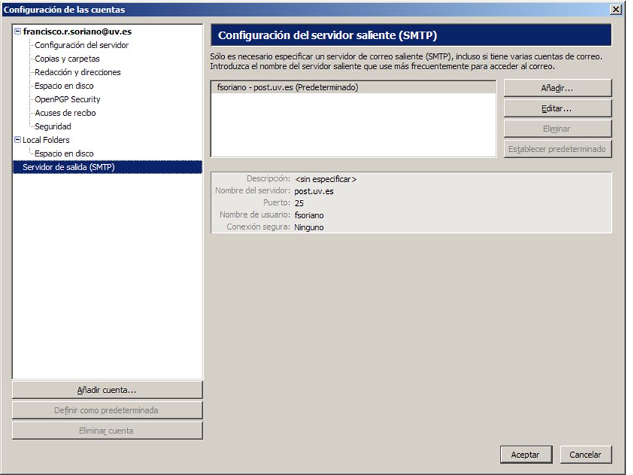Screen dimensions: 633x475
Task: Open Copias y carpetas settings
Action: pos(67,59)
